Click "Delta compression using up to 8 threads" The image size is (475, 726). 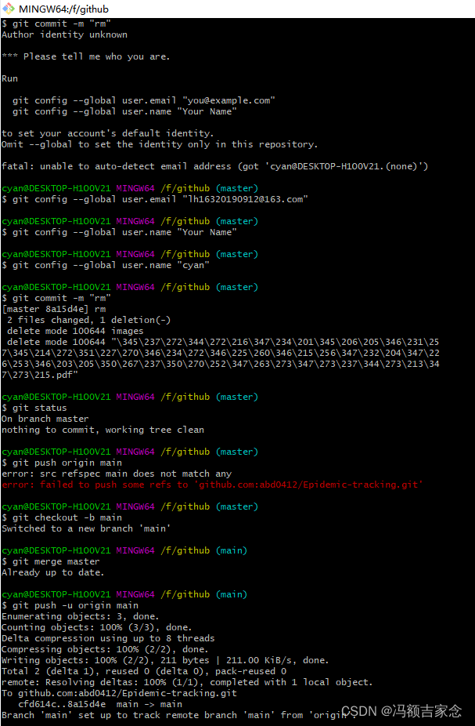coord(108,638)
